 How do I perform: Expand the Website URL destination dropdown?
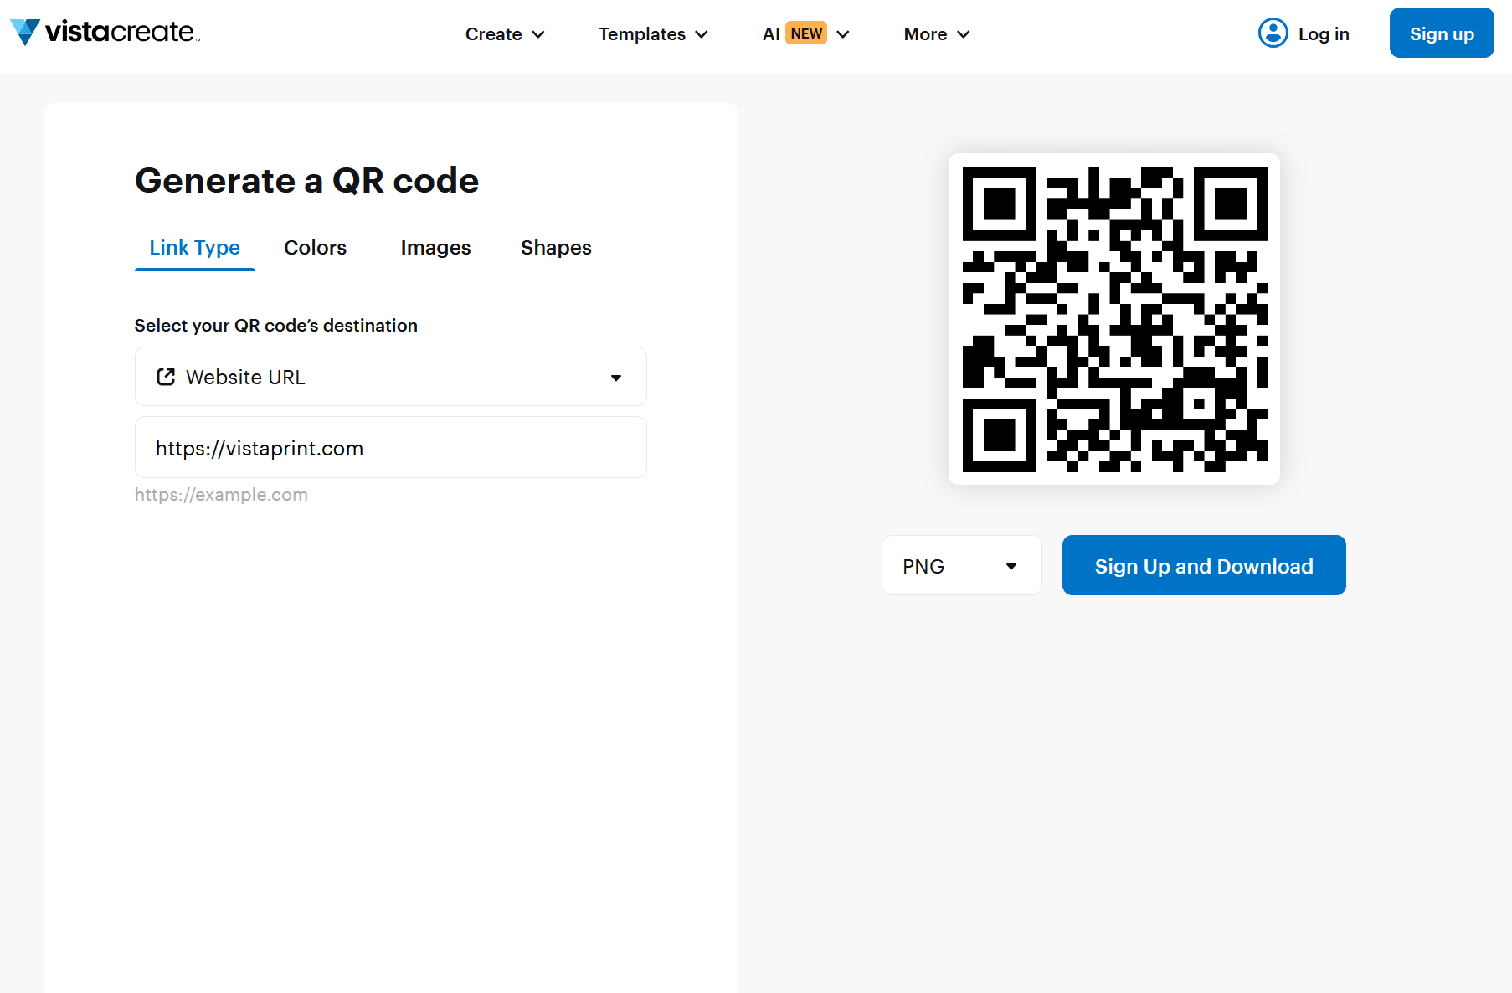617,377
